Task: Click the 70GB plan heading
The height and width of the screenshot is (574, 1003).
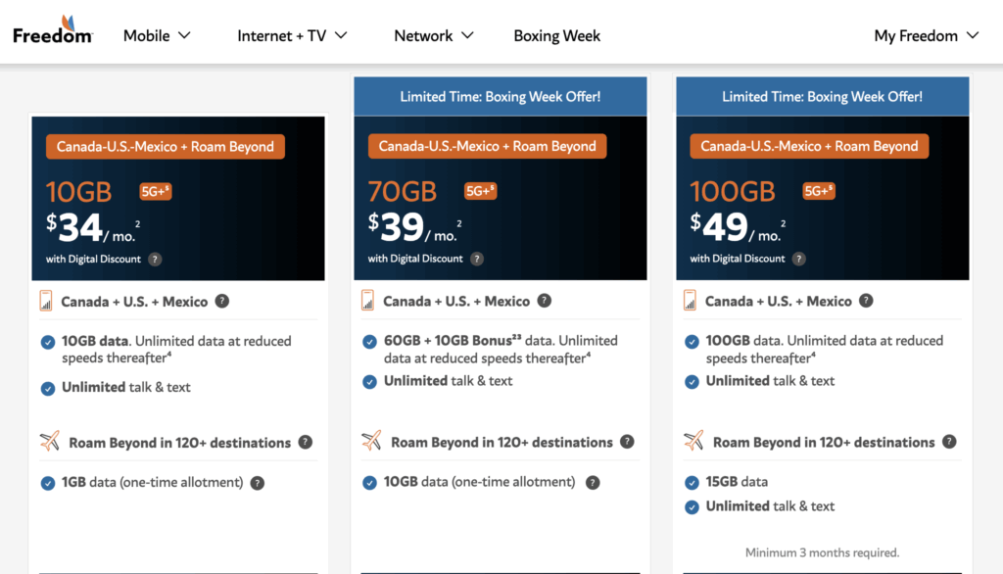Action: 403,191
